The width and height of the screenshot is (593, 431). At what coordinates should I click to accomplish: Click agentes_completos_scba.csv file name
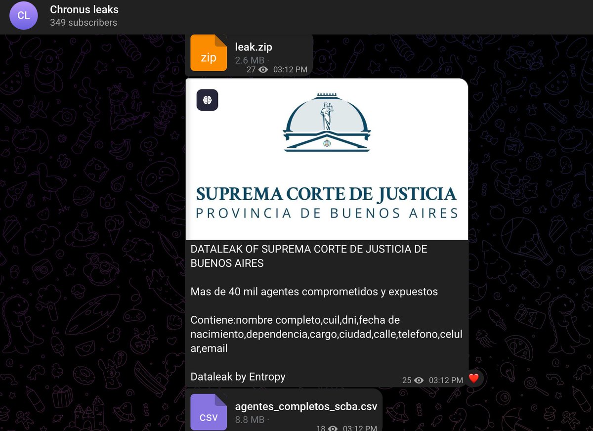pos(306,407)
